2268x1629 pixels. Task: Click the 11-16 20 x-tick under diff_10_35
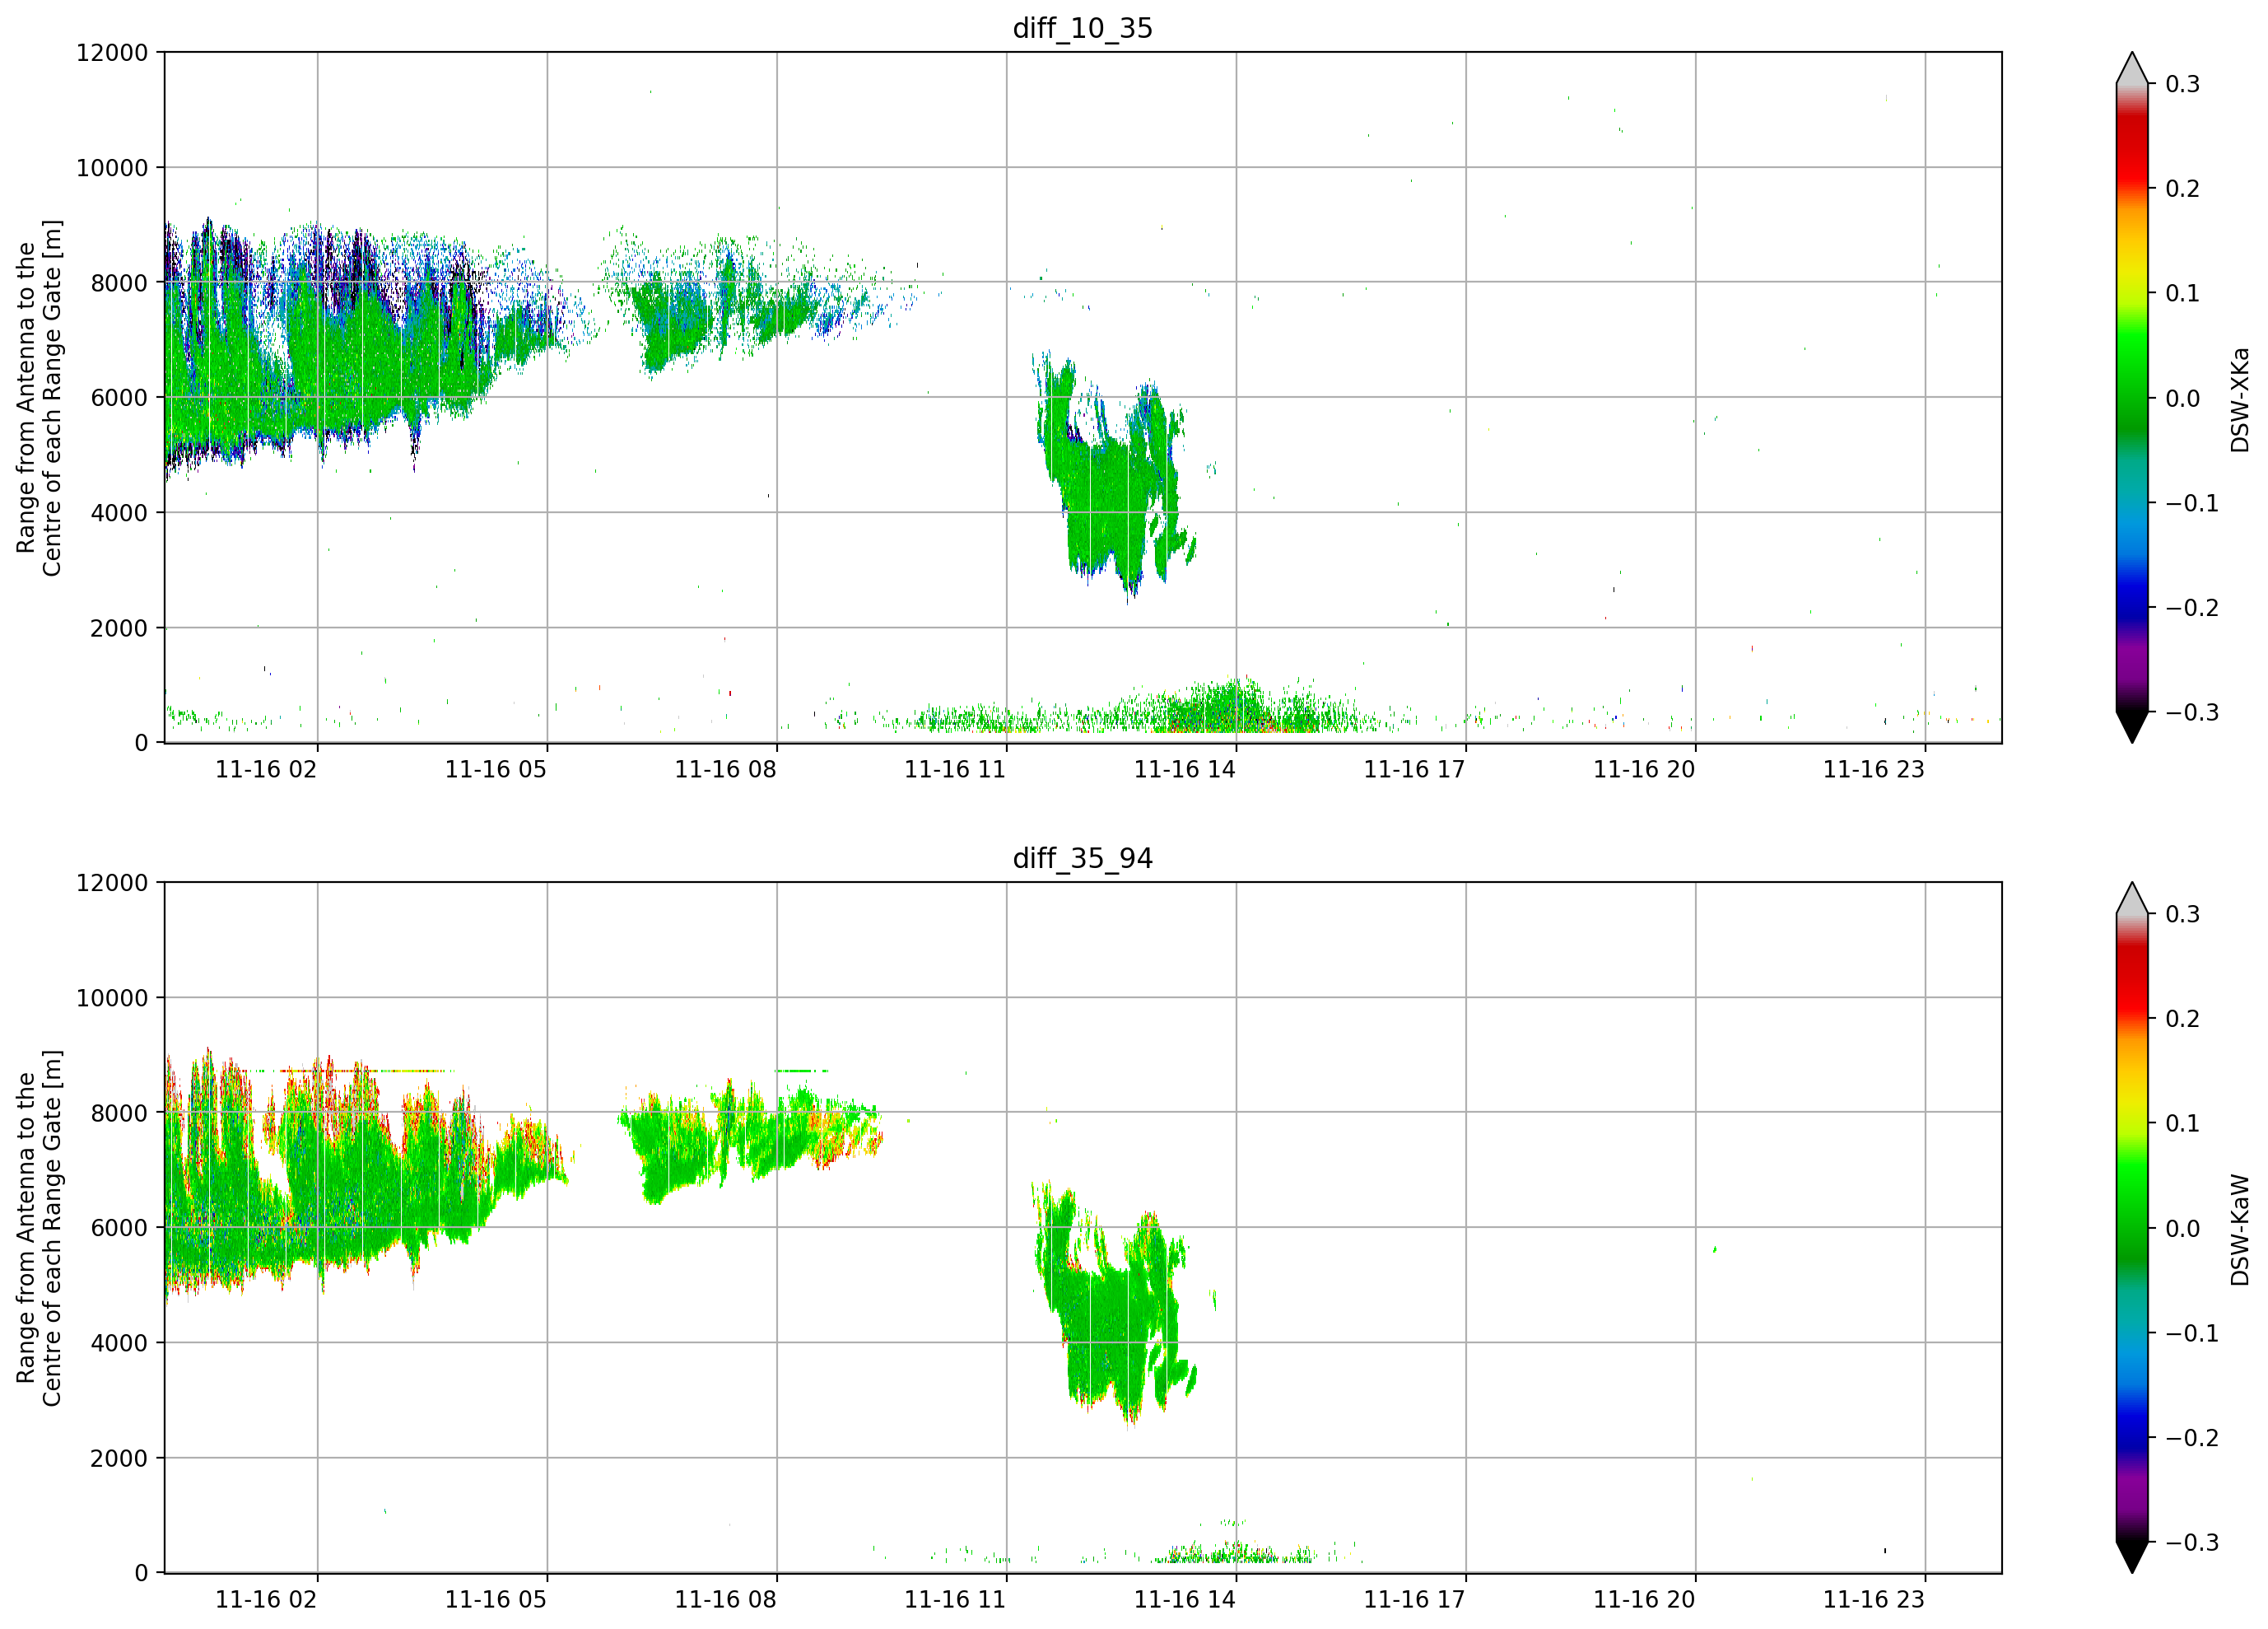pos(1644,769)
